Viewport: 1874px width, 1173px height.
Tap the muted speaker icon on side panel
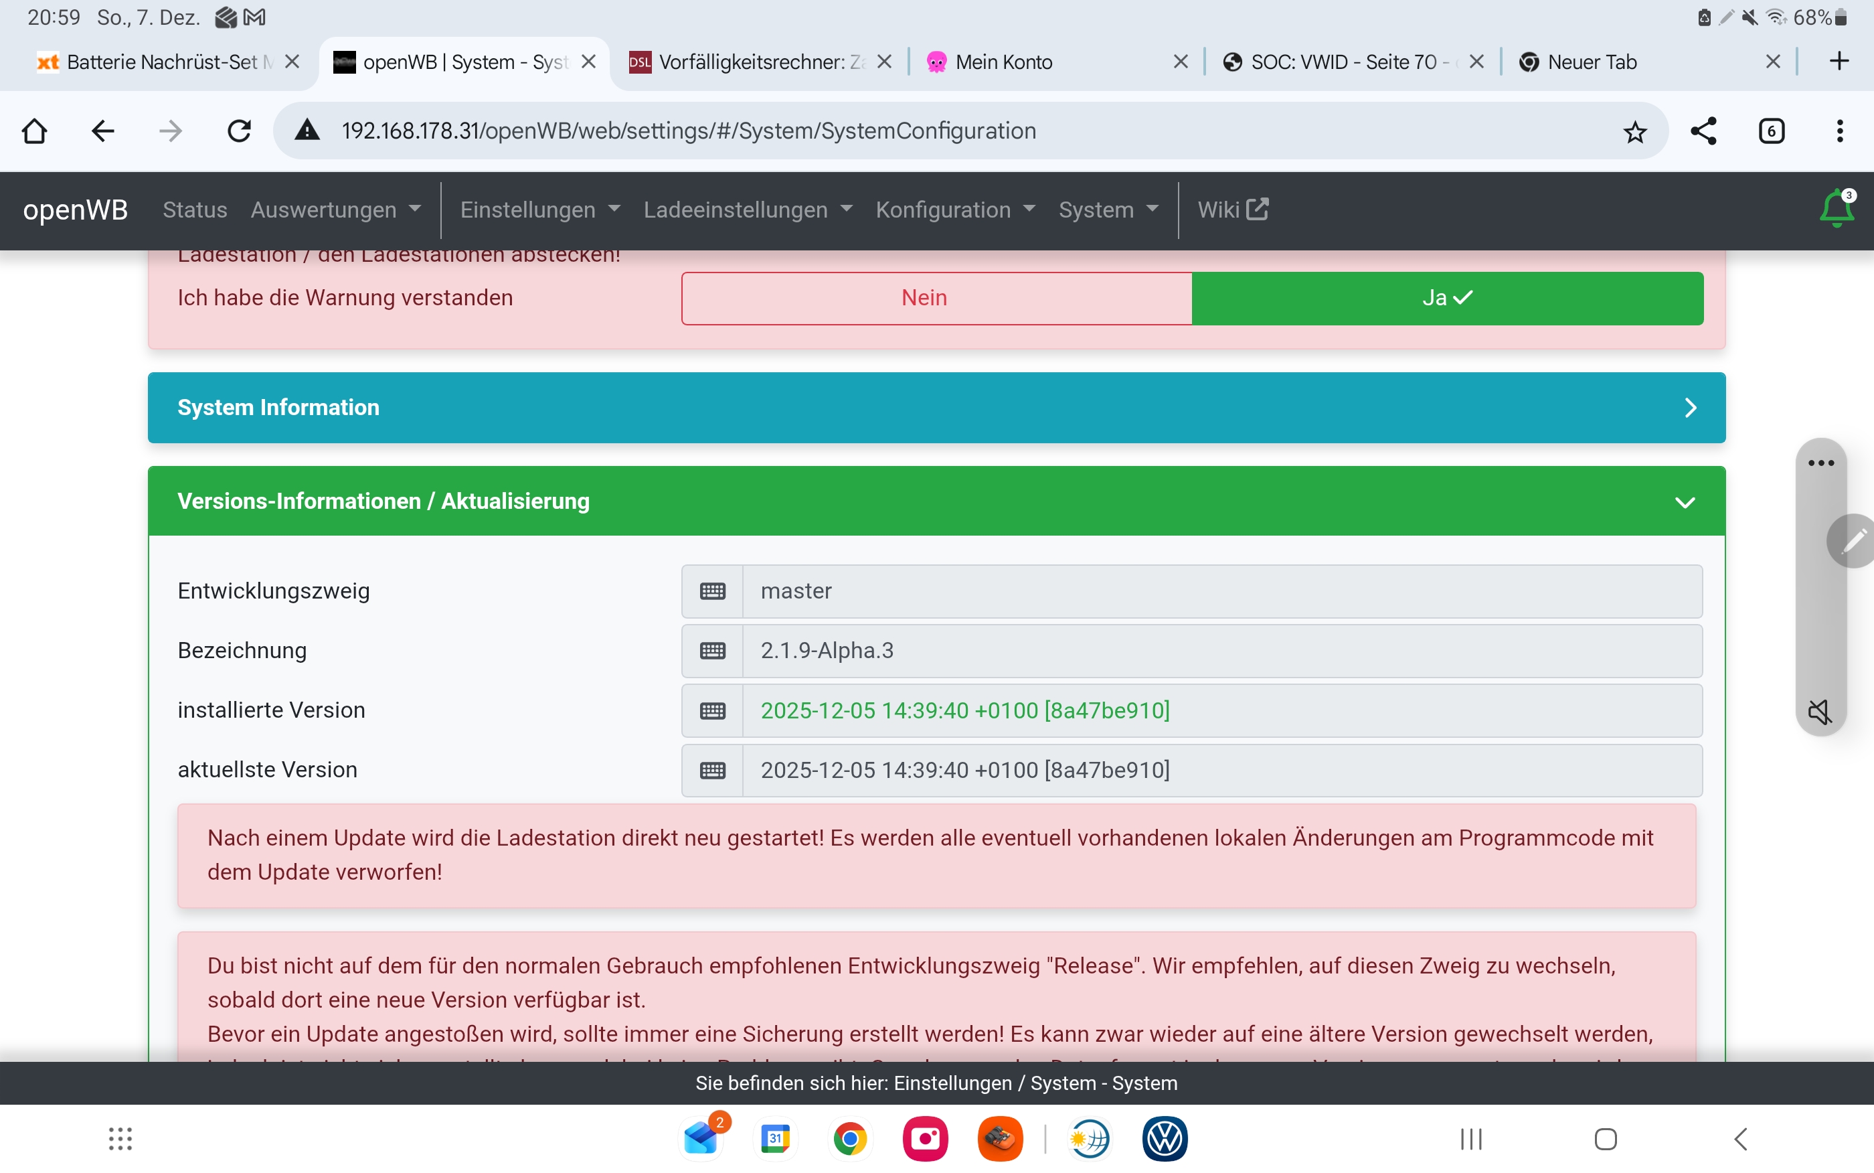(x=1820, y=710)
